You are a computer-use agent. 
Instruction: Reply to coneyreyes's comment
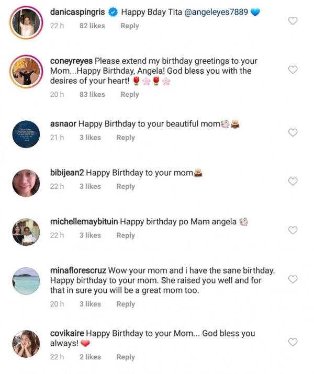[130, 95]
